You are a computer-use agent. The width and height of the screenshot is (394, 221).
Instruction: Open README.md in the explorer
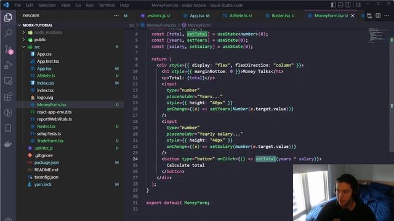click(46, 169)
